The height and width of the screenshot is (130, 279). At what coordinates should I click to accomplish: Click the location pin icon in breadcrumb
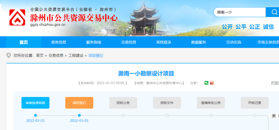pos(9,55)
